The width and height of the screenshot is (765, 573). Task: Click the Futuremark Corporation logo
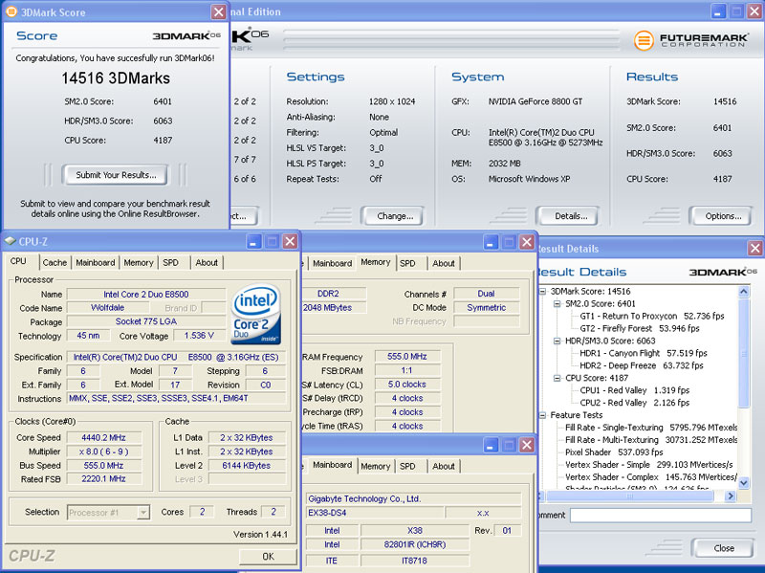[x=691, y=42]
